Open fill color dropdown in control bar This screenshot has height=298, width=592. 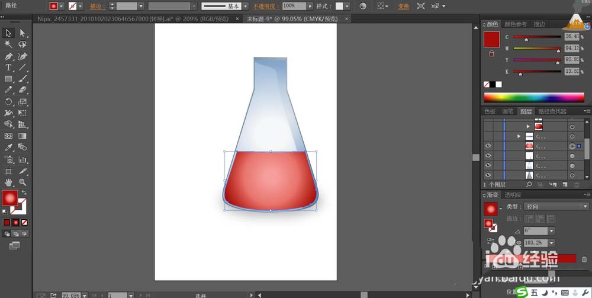pyautogui.click(x=62, y=6)
